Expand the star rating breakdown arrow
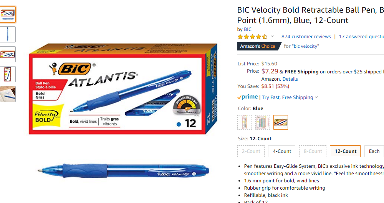Screen dimensions: 384x203 pos(272,37)
